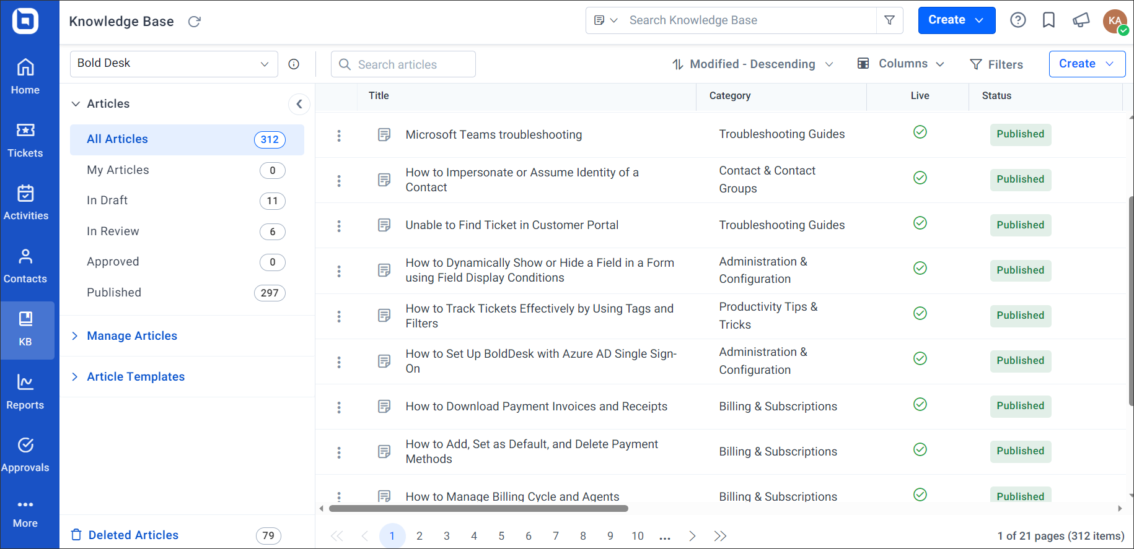Select In Review articles
This screenshot has width=1134, height=549.
(187, 231)
